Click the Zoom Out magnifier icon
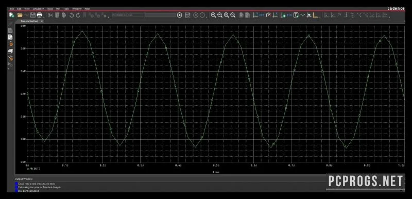 pos(220,15)
